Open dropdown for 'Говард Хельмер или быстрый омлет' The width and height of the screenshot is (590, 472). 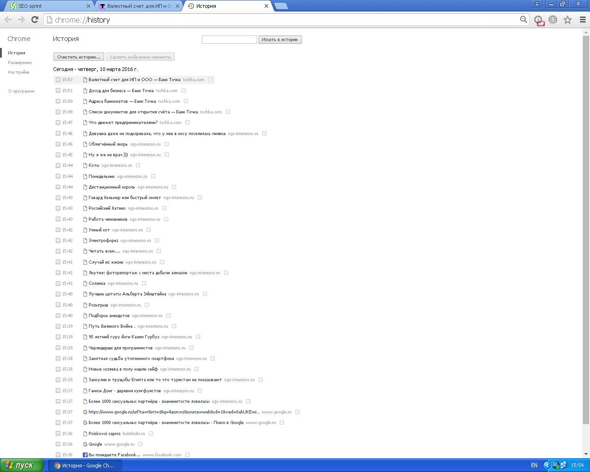point(200,198)
